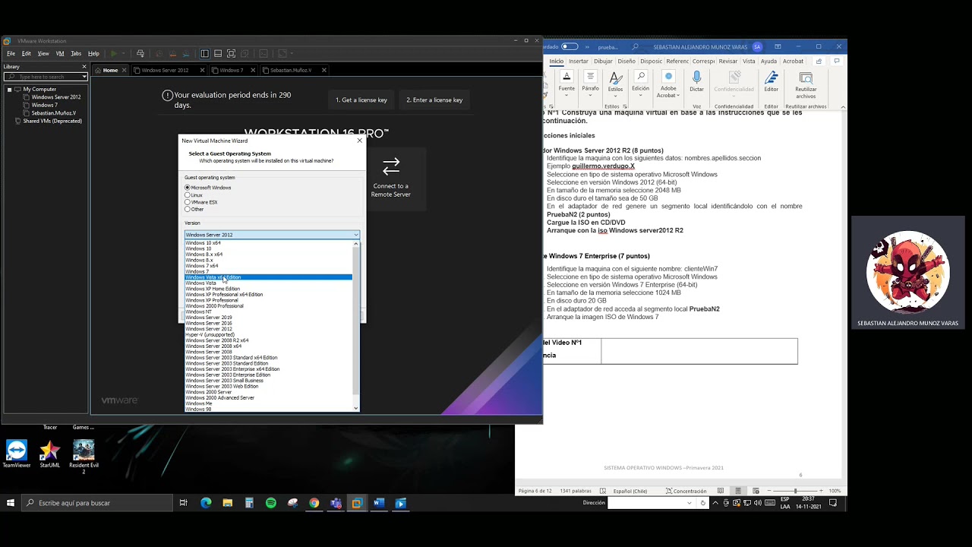Select the Microsoft Windows radio button
972x547 pixels.
click(188, 188)
